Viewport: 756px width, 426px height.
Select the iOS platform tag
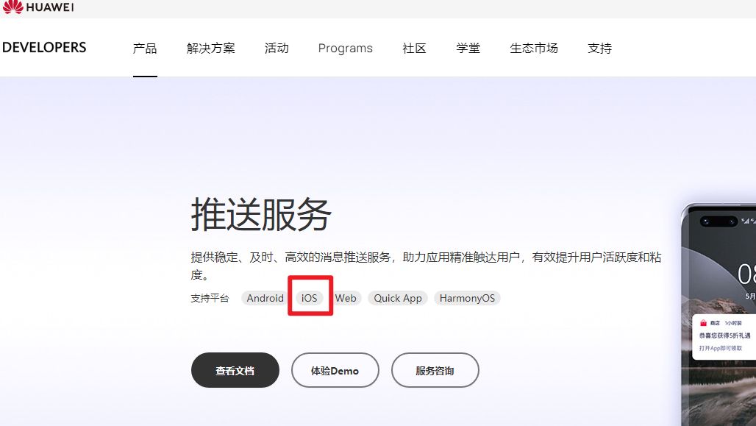tap(310, 298)
